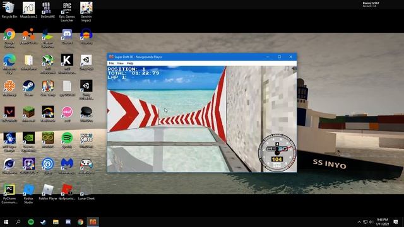This screenshot has height=227, width=404.
Task: Open the taskbar clock and date
Action: (x=383, y=222)
